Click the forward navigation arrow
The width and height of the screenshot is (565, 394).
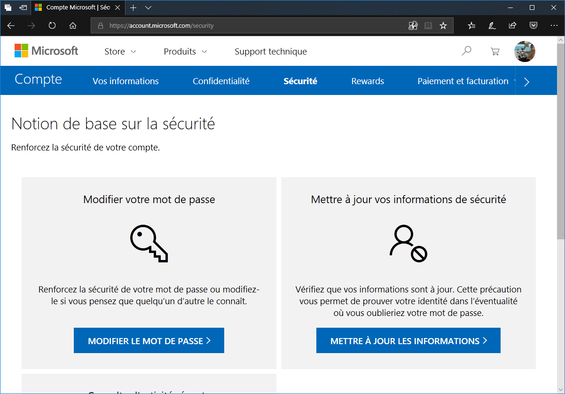pos(31,26)
